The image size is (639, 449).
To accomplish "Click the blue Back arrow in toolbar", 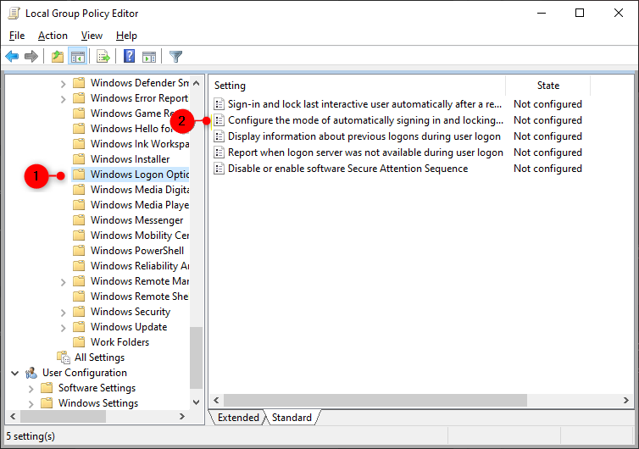I will [12, 57].
